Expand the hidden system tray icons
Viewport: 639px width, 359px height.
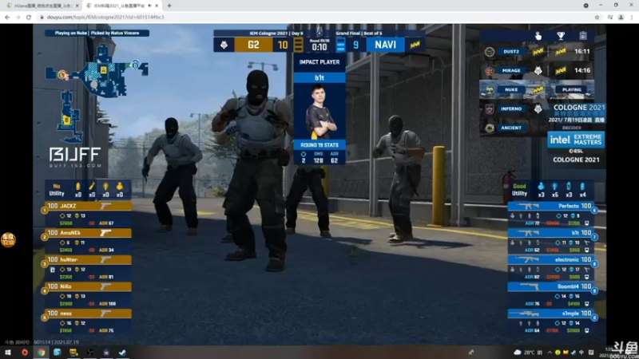point(550,353)
